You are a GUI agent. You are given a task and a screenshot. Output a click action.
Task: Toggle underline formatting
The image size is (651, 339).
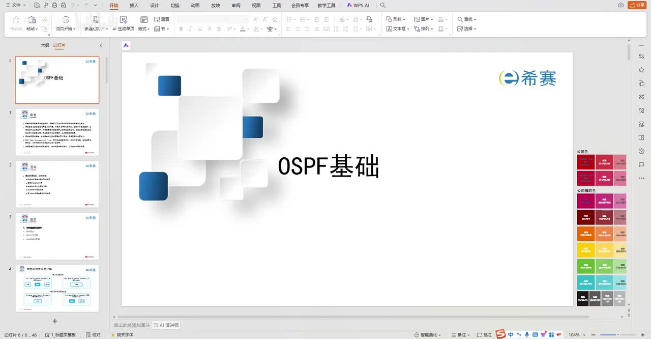199,29
